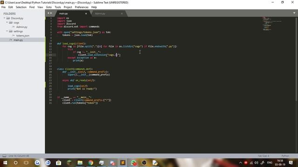Viewport: 298px width, 167px height.
Task: Click the 'import os' line of code
Action: point(63,18)
